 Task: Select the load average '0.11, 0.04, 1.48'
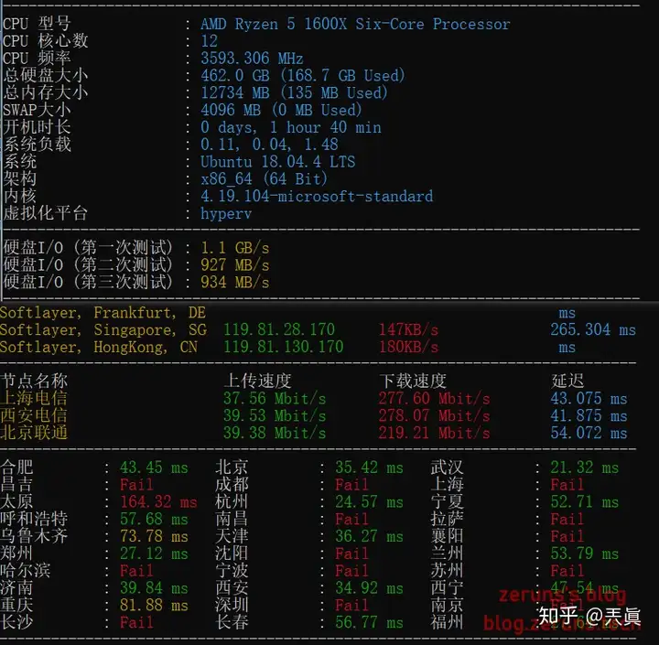pyautogui.click(x=269, y=145)
